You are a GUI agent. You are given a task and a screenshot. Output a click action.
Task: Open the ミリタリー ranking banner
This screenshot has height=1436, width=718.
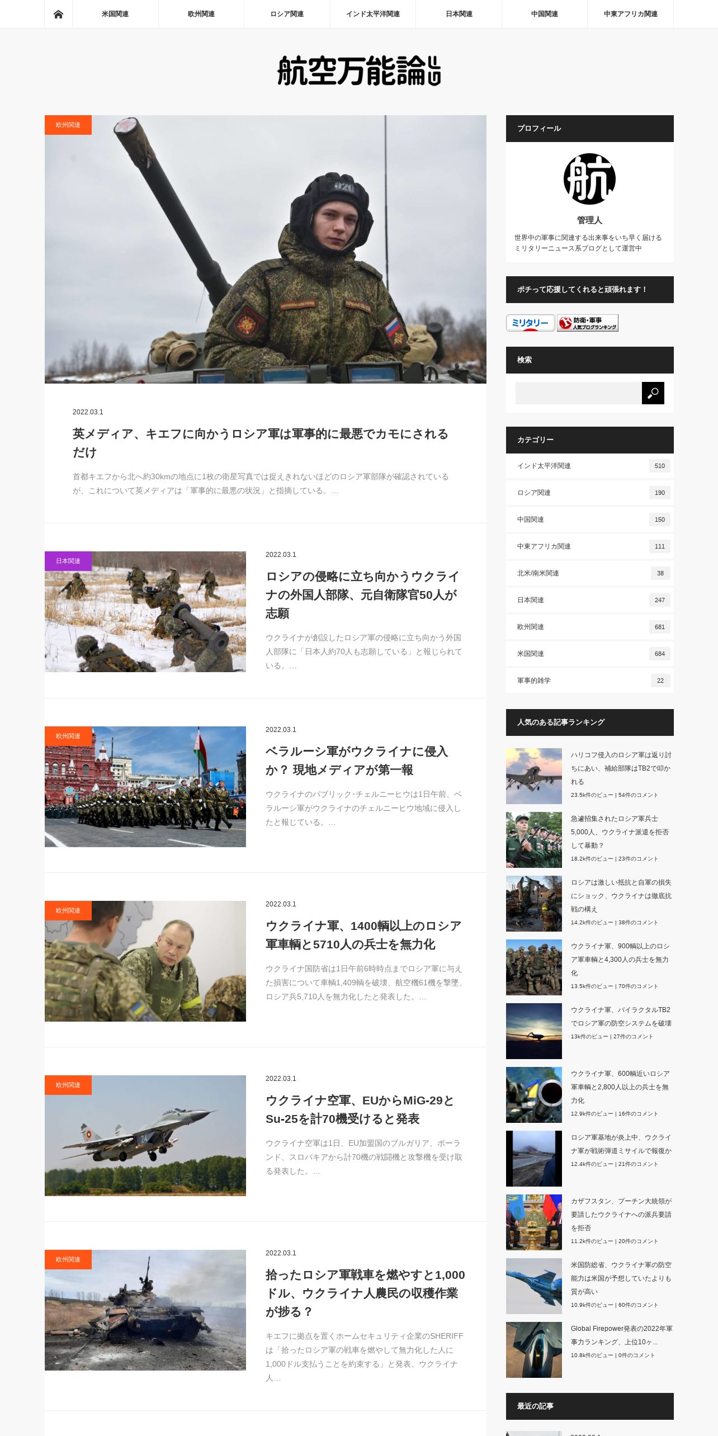click(x=530, y=323)
